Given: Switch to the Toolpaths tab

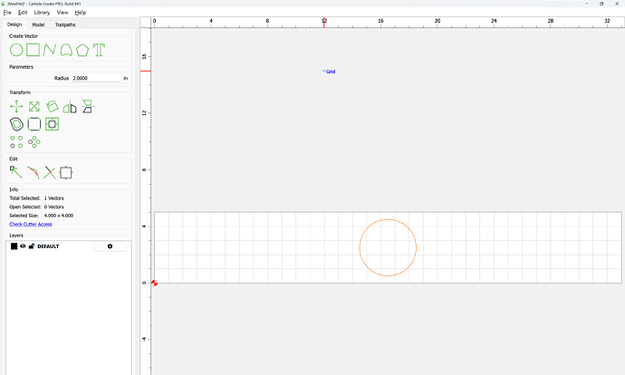Looking at the screenshot, I should click(65, 24).
